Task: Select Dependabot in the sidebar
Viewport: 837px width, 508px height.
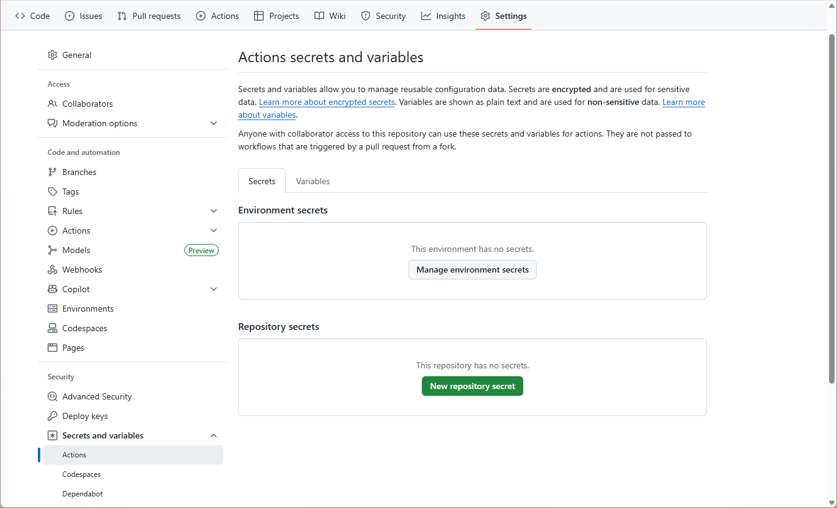Action: (x=82, y=493)
